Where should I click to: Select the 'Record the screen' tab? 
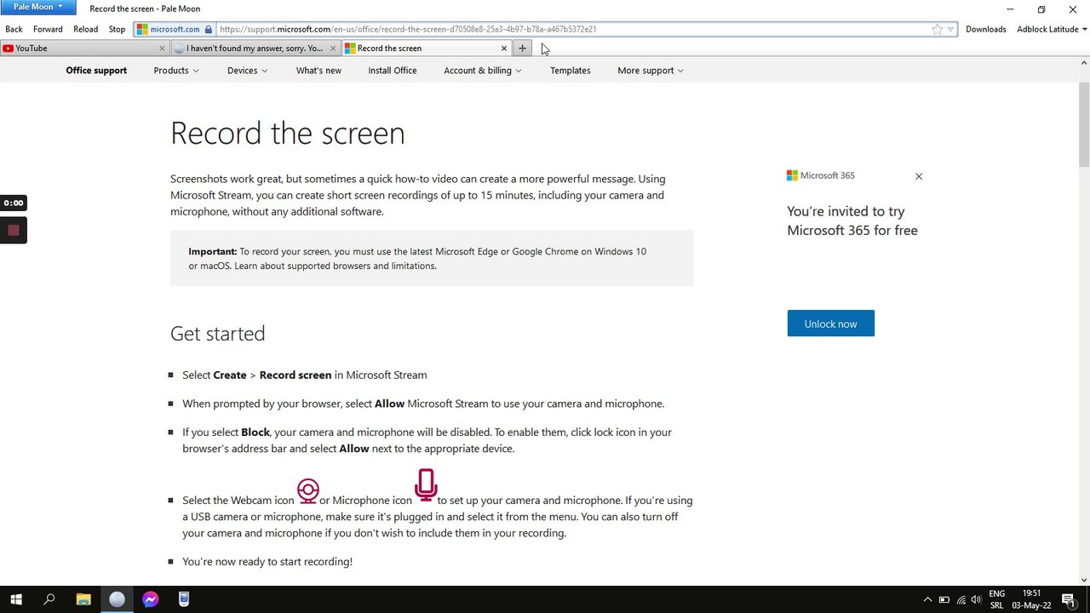426,49
